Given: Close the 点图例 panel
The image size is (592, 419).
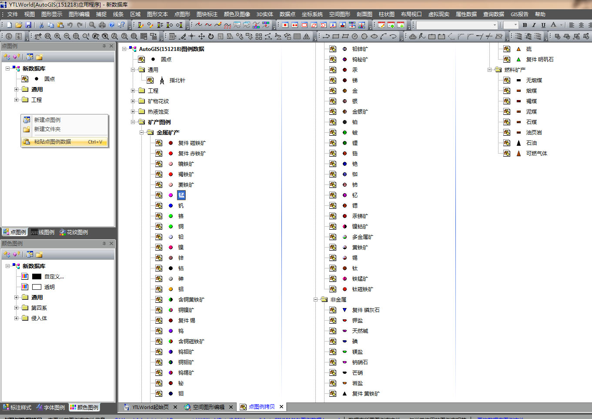Looking at the screenshot, I should click(111, 46).
